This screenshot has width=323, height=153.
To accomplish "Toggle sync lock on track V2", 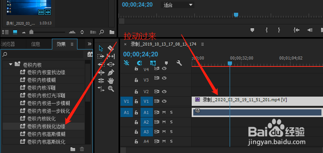I will [x=157, y=92].
